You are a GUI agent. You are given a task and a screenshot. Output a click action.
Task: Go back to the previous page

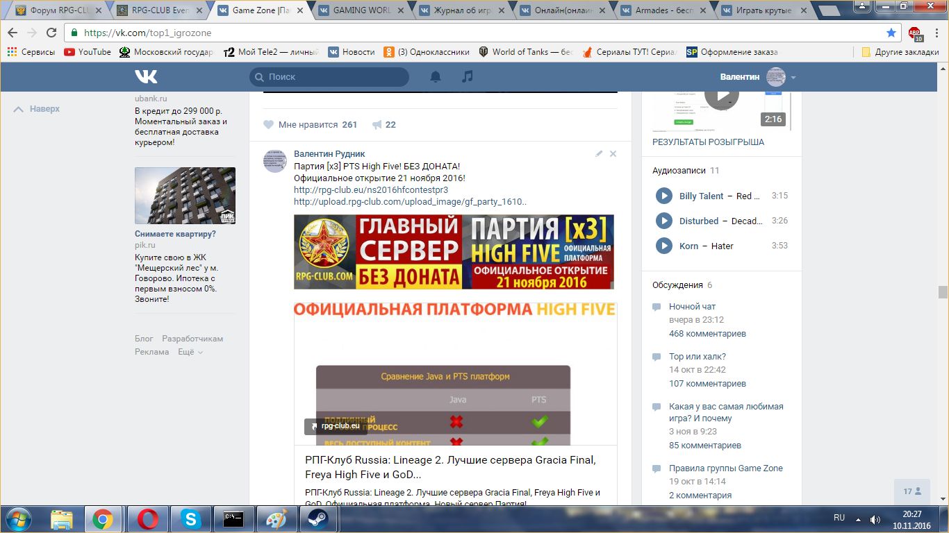click(13, 33)
